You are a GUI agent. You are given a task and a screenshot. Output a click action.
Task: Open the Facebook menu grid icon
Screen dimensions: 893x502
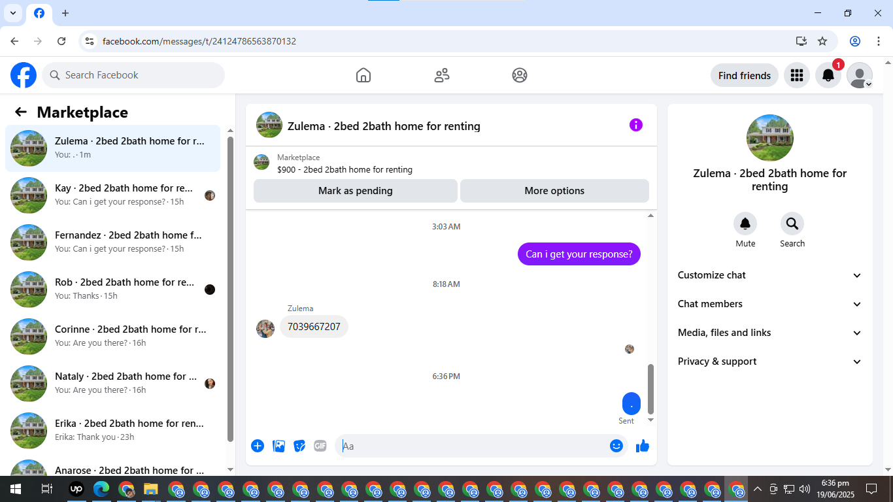(x=797, y=75)
